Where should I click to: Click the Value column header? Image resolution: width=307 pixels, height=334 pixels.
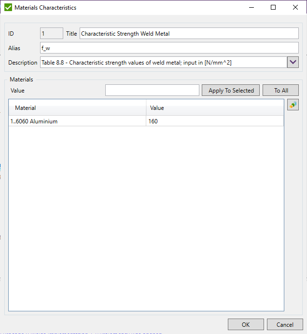[215, 108]
